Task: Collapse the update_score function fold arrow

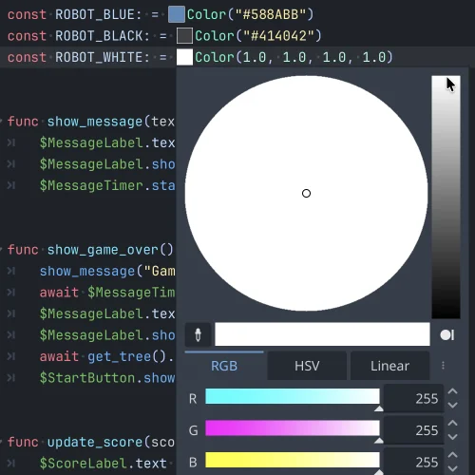Action: (2, 441)
